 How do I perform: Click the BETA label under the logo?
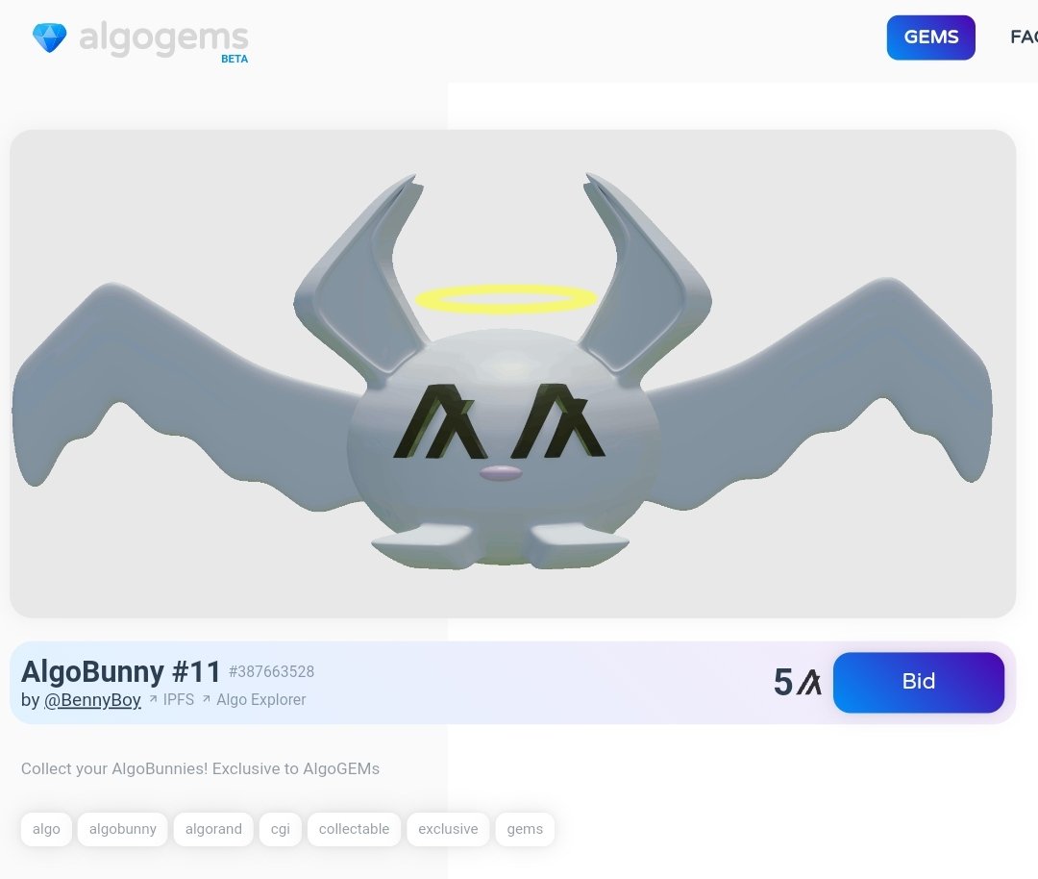point(235,59)
